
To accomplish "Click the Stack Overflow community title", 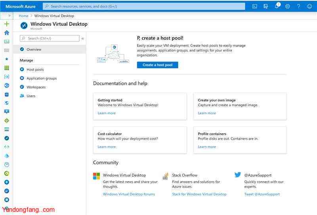I will pos(185,175).
